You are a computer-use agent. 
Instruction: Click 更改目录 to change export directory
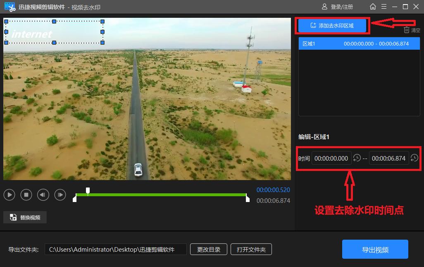(x=208, y=249)
